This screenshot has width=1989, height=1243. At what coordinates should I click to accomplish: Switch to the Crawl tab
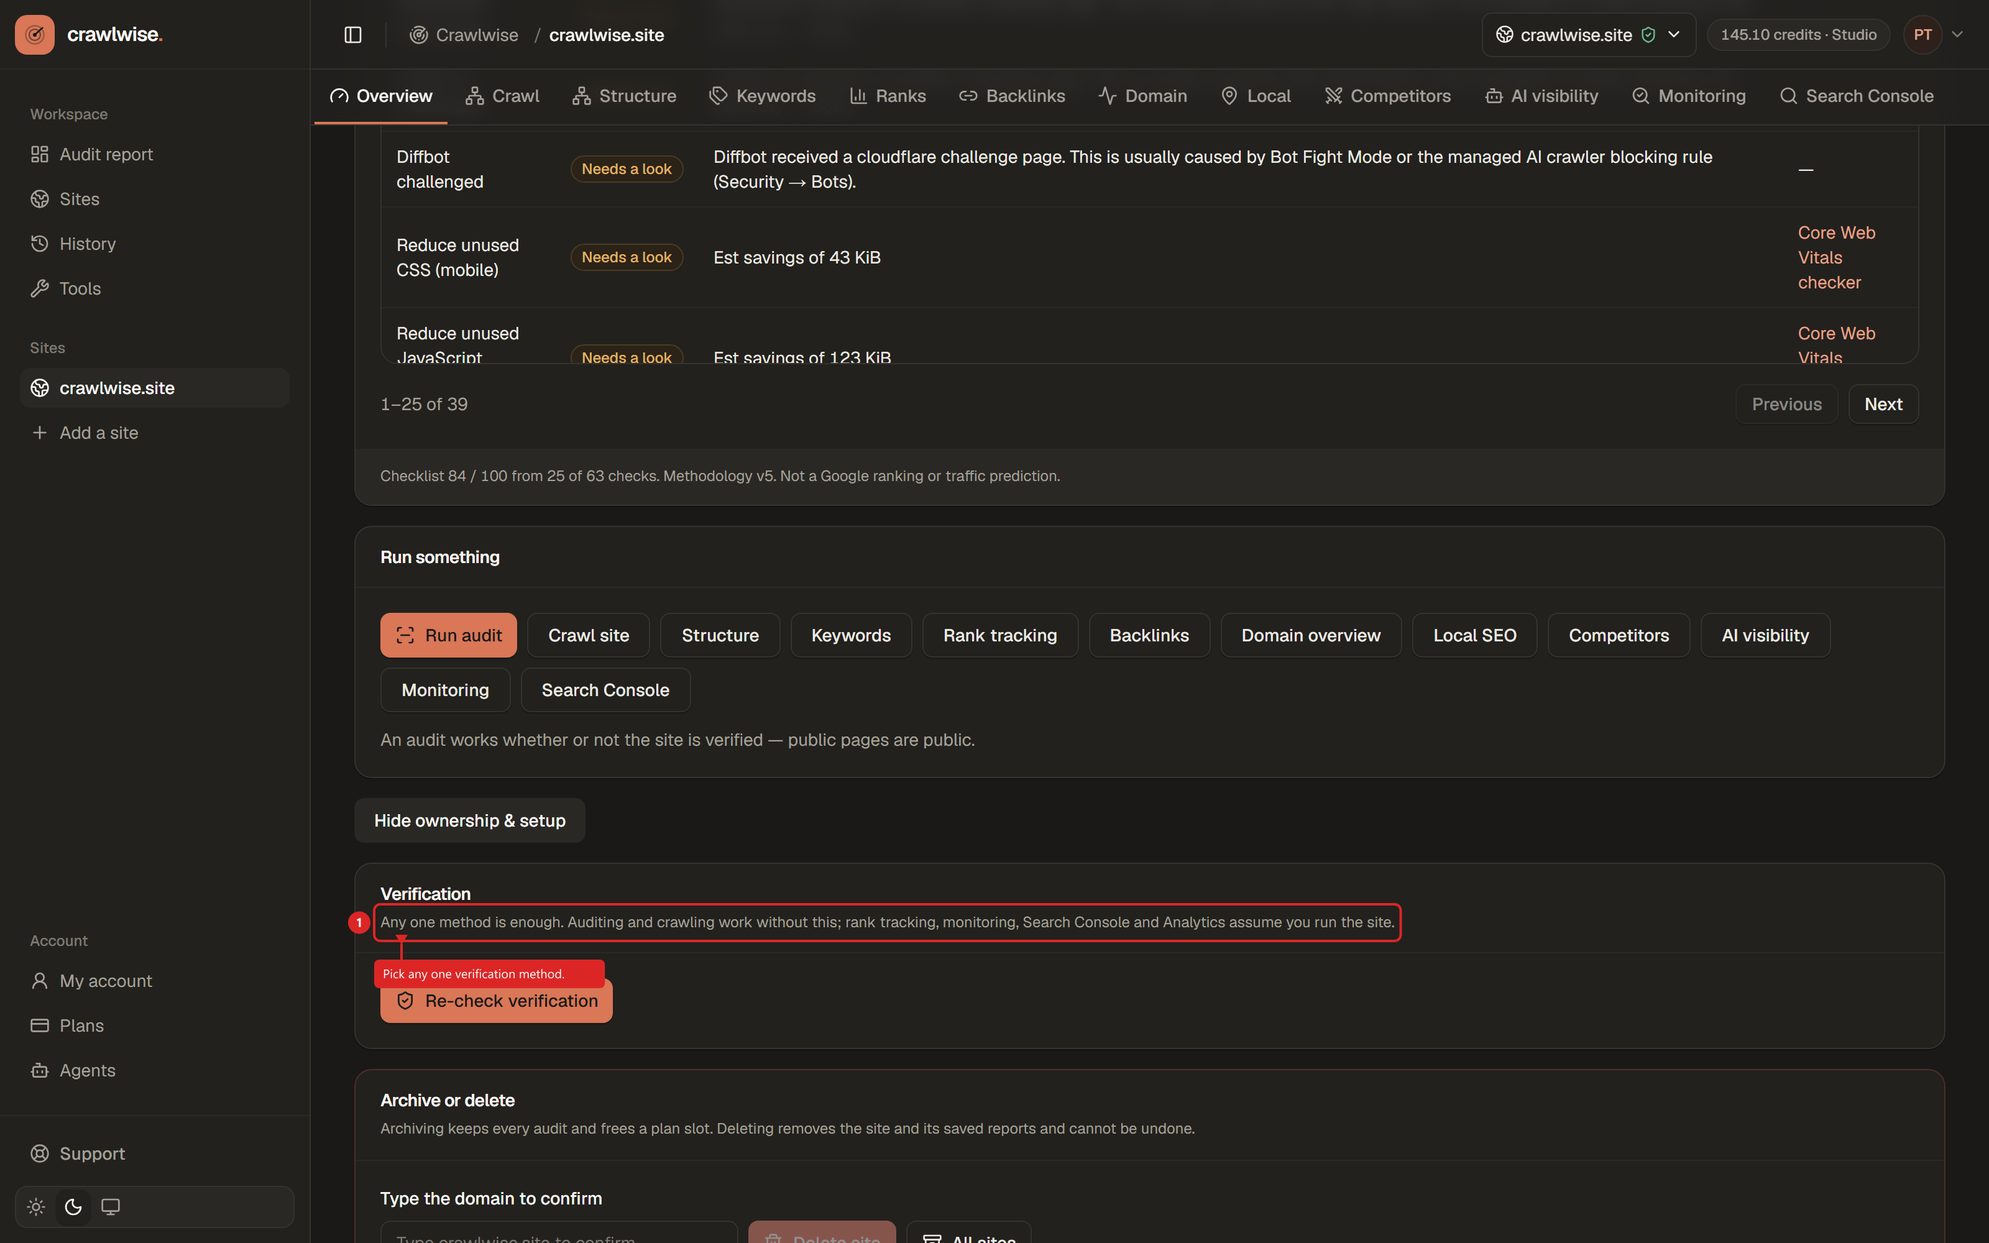[x=502, y=96]
